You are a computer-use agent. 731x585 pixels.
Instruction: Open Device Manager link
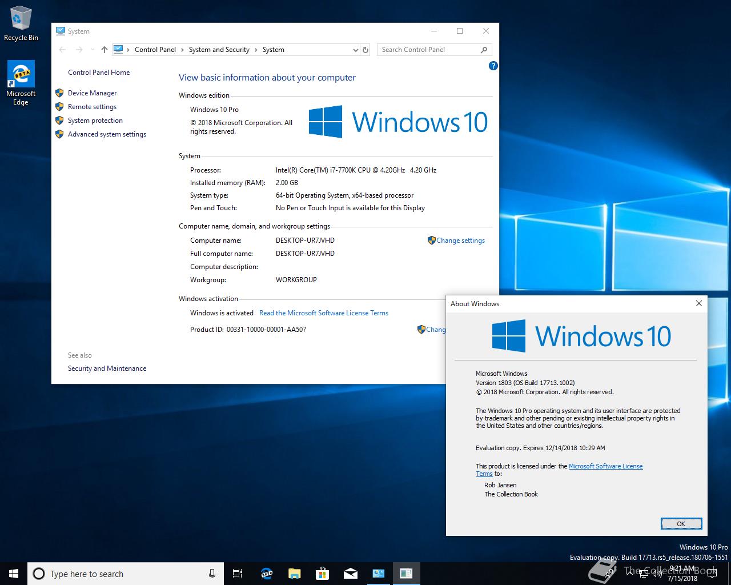click(92, 93)
